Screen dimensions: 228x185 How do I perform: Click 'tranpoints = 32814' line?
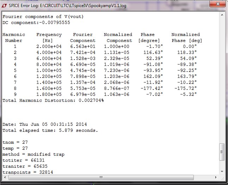tap(28, 172)
